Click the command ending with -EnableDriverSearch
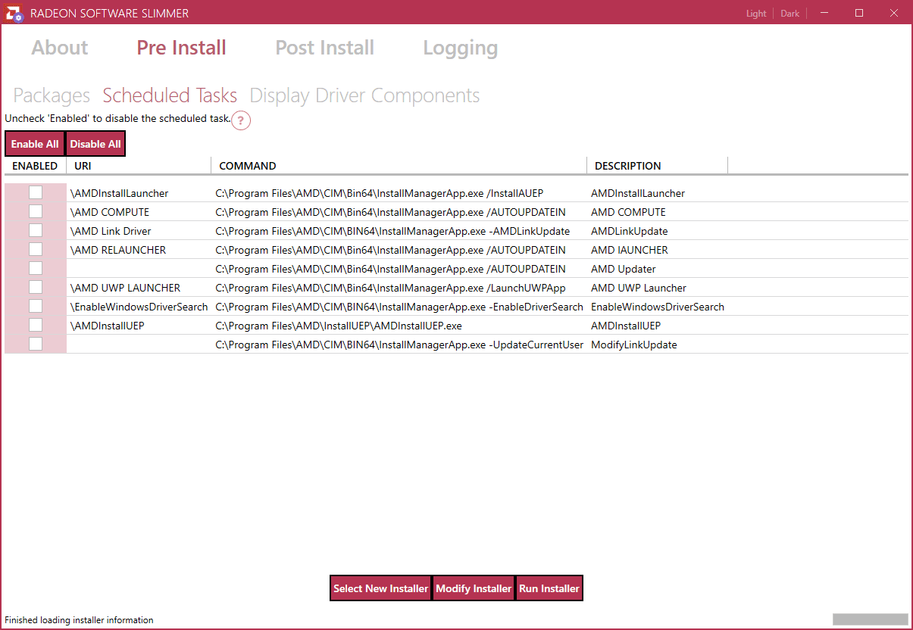The image size is (913, 630). [x=399, y=307]
